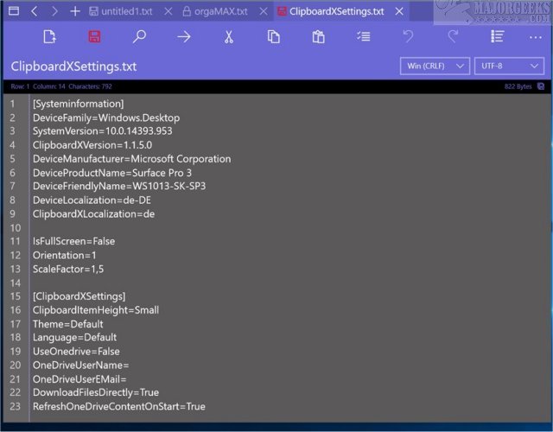The height and width of the screenshot is (432, 553).
Task: Click the OneDriveUserName= line
Action: click(80, 365)
